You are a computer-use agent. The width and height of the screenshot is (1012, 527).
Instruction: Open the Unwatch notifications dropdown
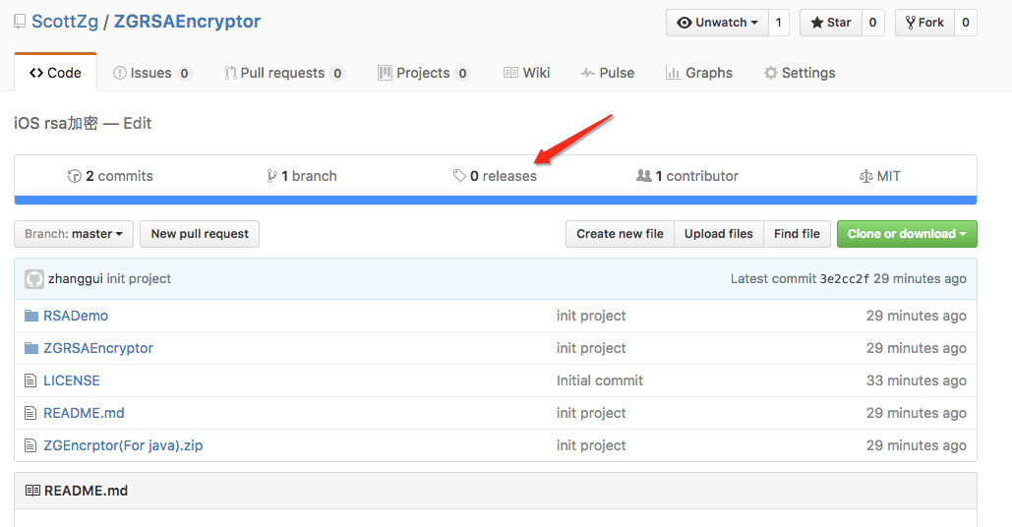717,23
